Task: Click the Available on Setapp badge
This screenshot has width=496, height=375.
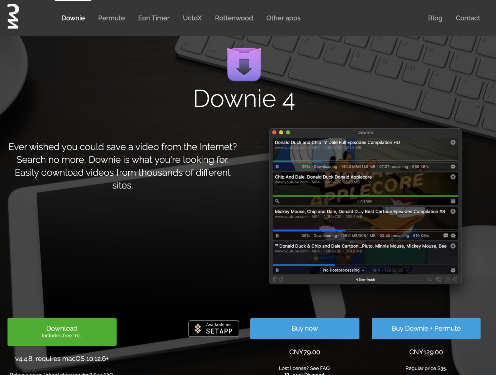Action: (x=214, y=328)
